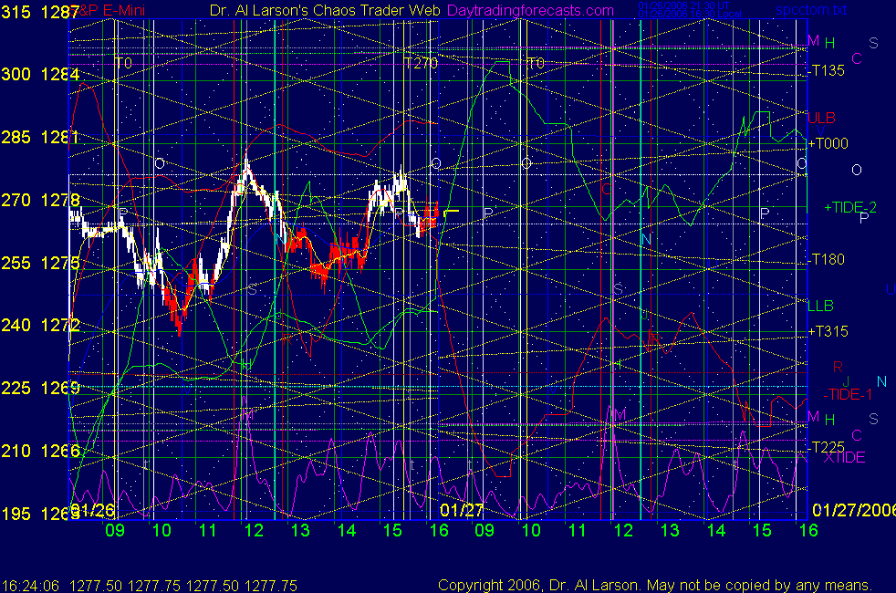Viewport: 896px width, 593px height.
Task: Click the "1277.50 1277.75 1277.50 1277.75" price quote readout
Action: (x=183, y=586)
